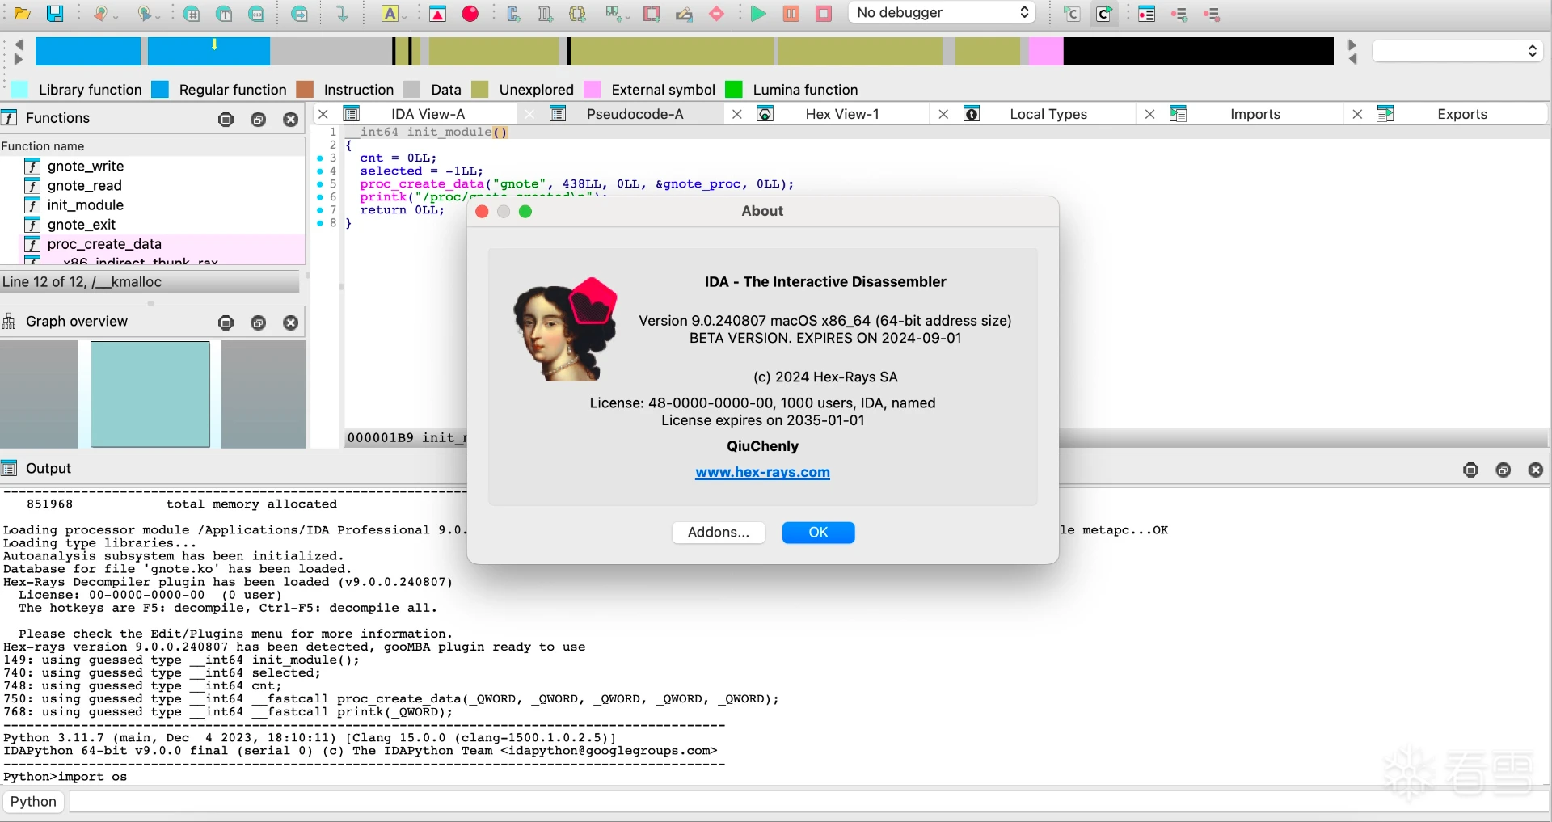Open the No debugger dropdown
Viewport: 1552px width, 822px height.
pos(942,12)
